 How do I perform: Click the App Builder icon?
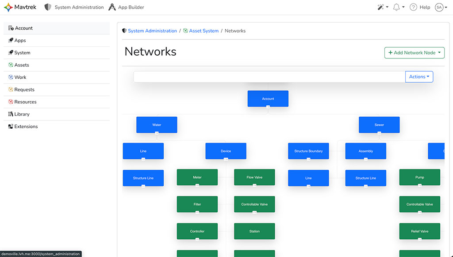tap(112, 7)
